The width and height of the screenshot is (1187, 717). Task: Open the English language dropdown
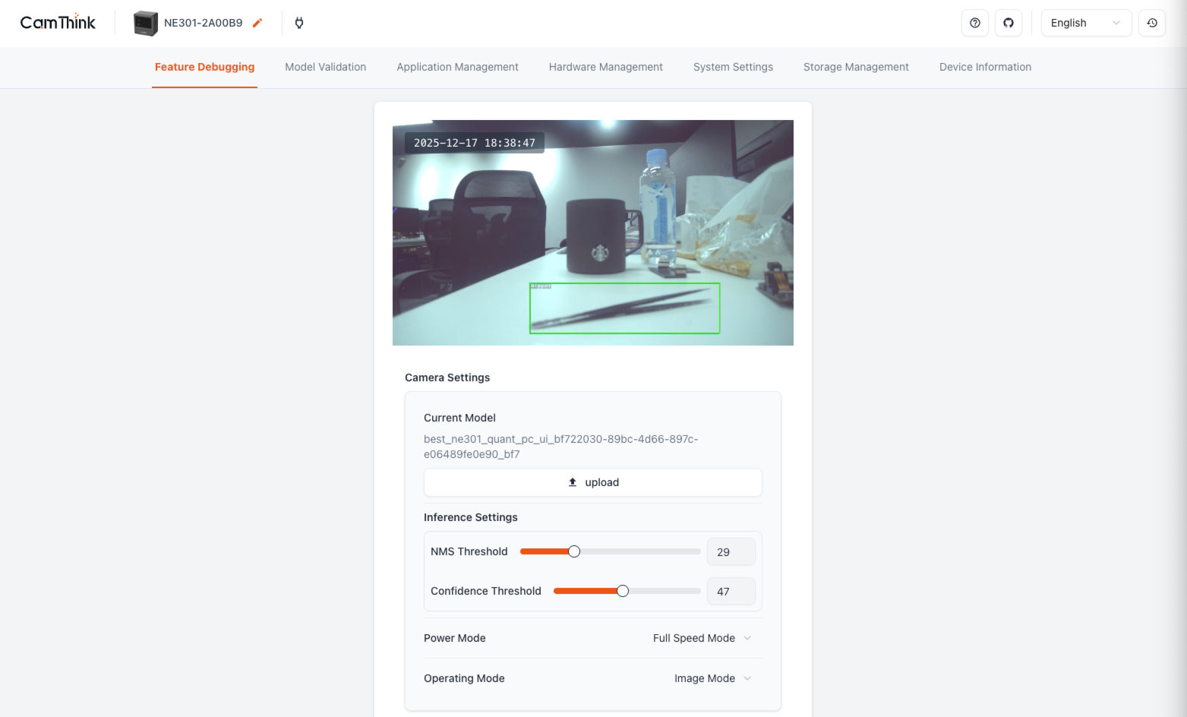tap(1086, 23)
